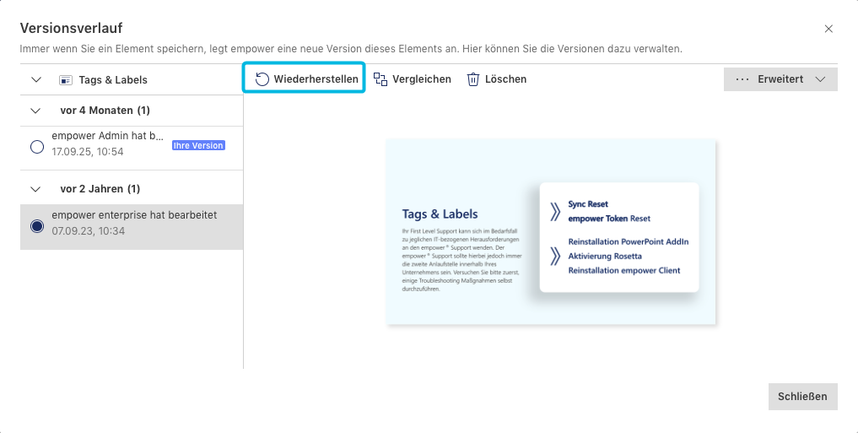Click the slide preview thumbnail
Screen dimensions: 858x433
coord(550,232)
